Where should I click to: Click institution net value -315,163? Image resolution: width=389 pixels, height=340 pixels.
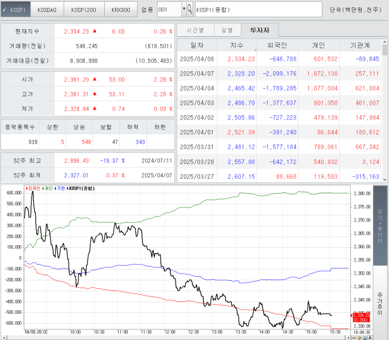(x=365, y=177)
